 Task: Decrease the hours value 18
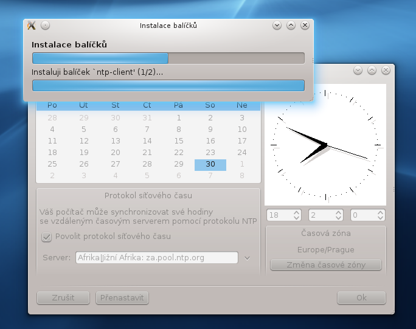tap(297, 218)
